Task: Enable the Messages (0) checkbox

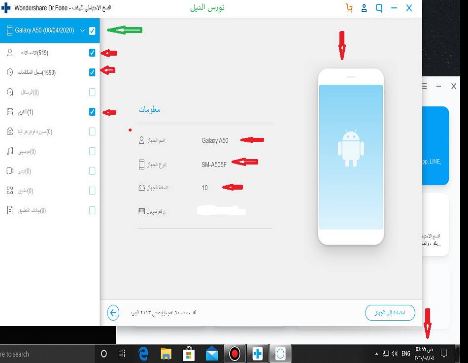Action: coord(92,92)
